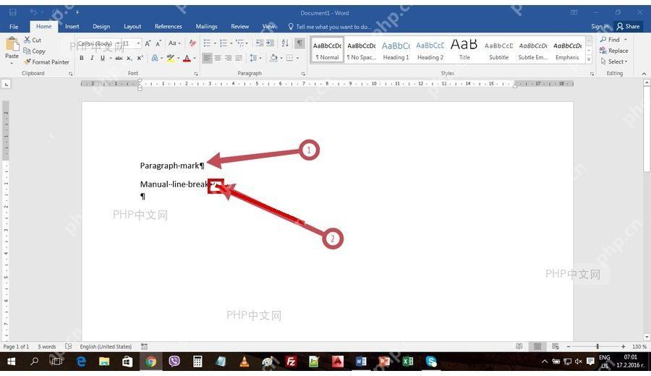Activate the Format Painter brush
Screen dimensions: 651x376
pos(27,62)
